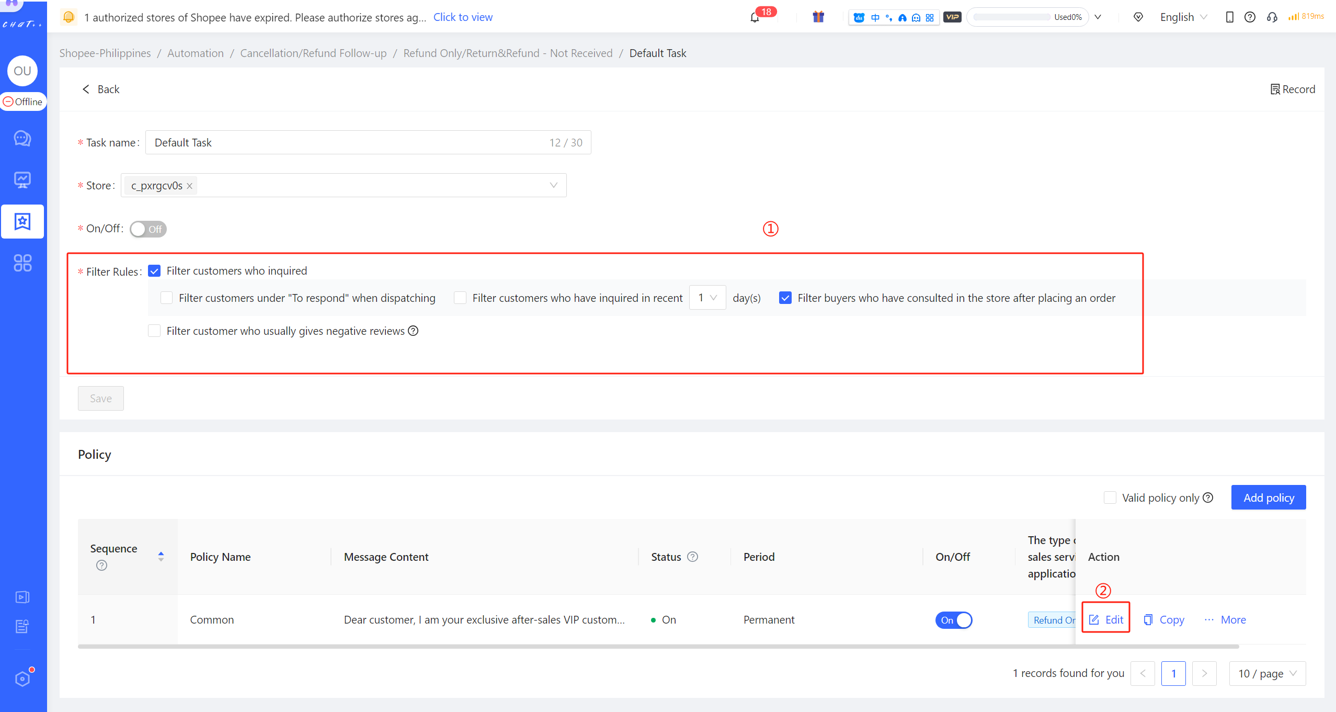
Task: Uncheck Filter buyers who have consulted after ordering
Action: click(x=785, y=298)
